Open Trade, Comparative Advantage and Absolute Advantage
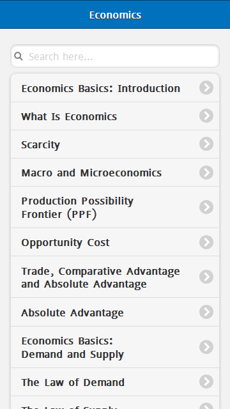 pyautogui.click(x=115, y=277)
